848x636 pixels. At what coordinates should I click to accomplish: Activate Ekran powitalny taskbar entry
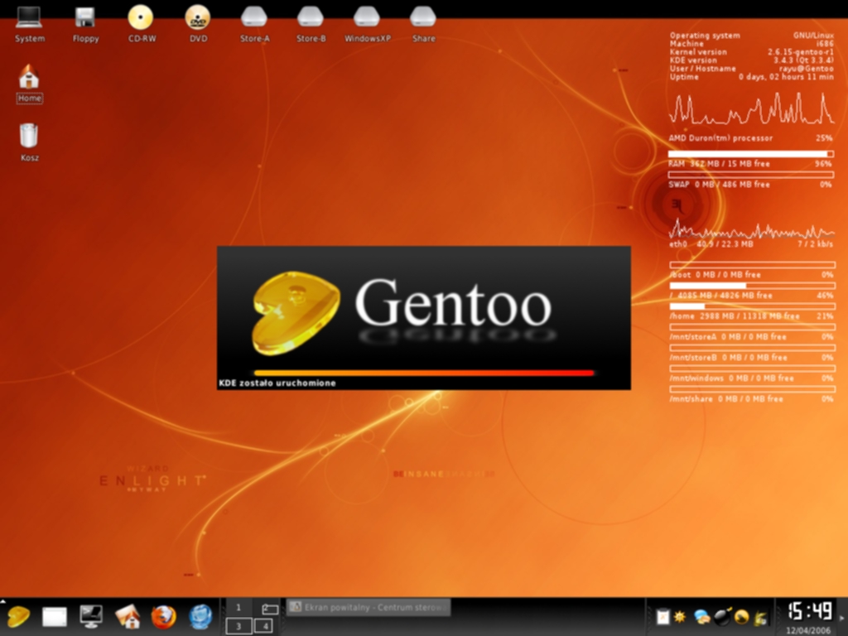tap(369, 607)
